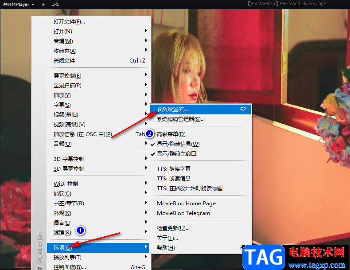Screen dimensions: 350x270
Task: Open the 语言(L) submenu
Action: click(99, 223)
